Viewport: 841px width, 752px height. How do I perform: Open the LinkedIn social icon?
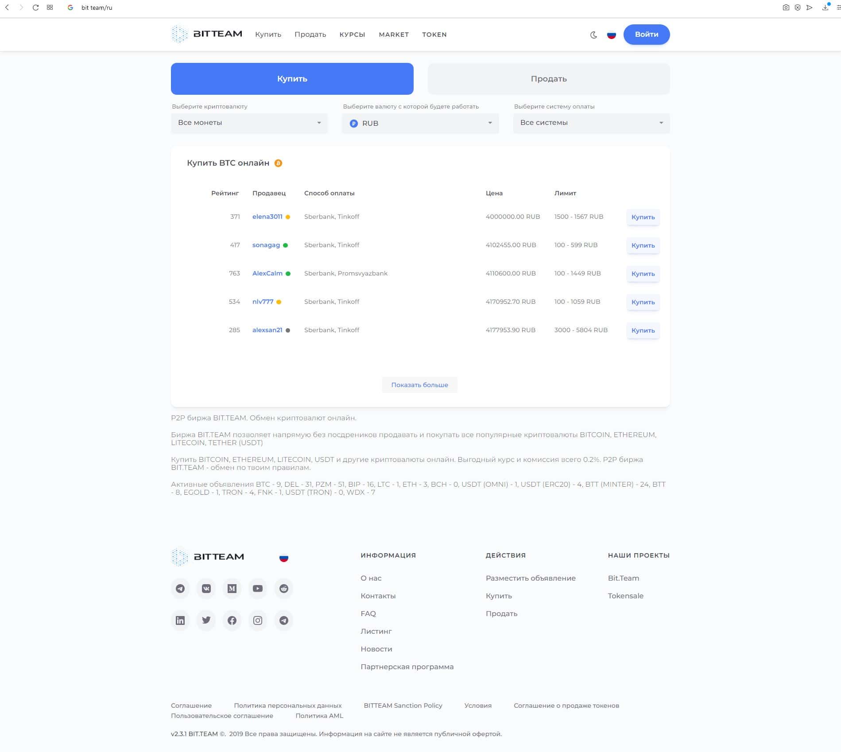pyautogui.click(x=180, y=620)
